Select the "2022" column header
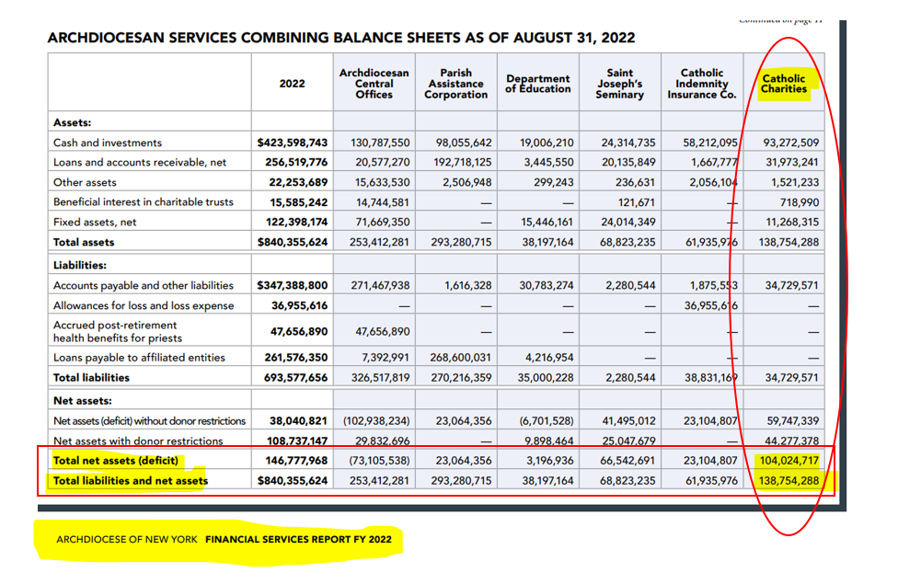898x584 pixels. [292, 84]
